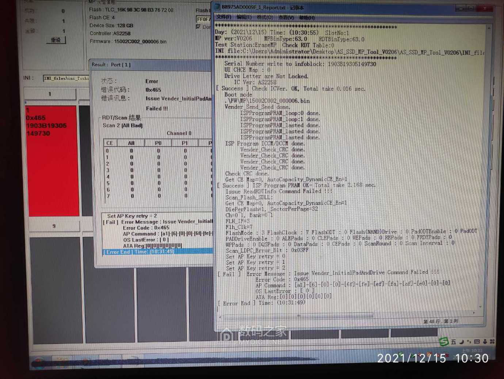Click the '第 48 行, 第 1 列' status bar
The width and height of the screenshot is (504, 379).
pos(440,321)
